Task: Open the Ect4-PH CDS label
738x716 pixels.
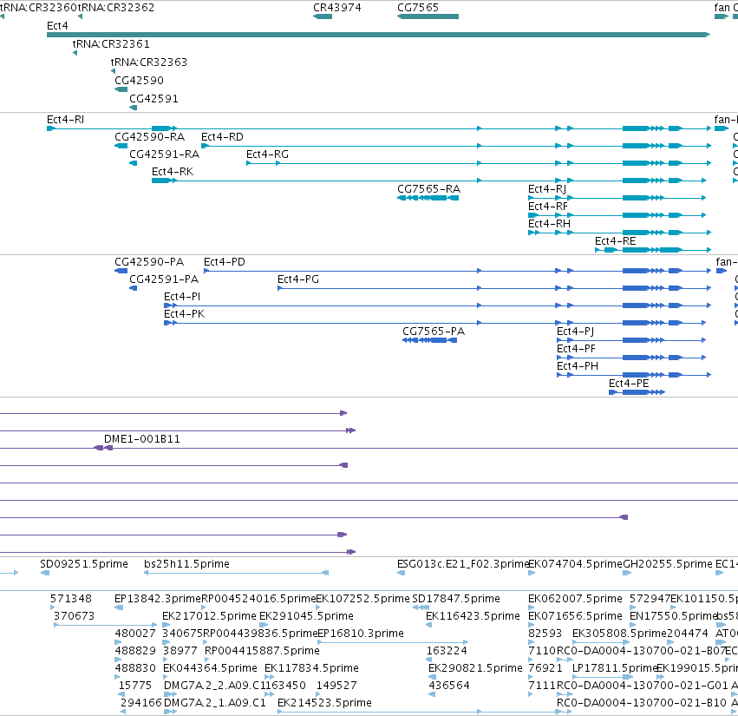Action: pos(578,366)
